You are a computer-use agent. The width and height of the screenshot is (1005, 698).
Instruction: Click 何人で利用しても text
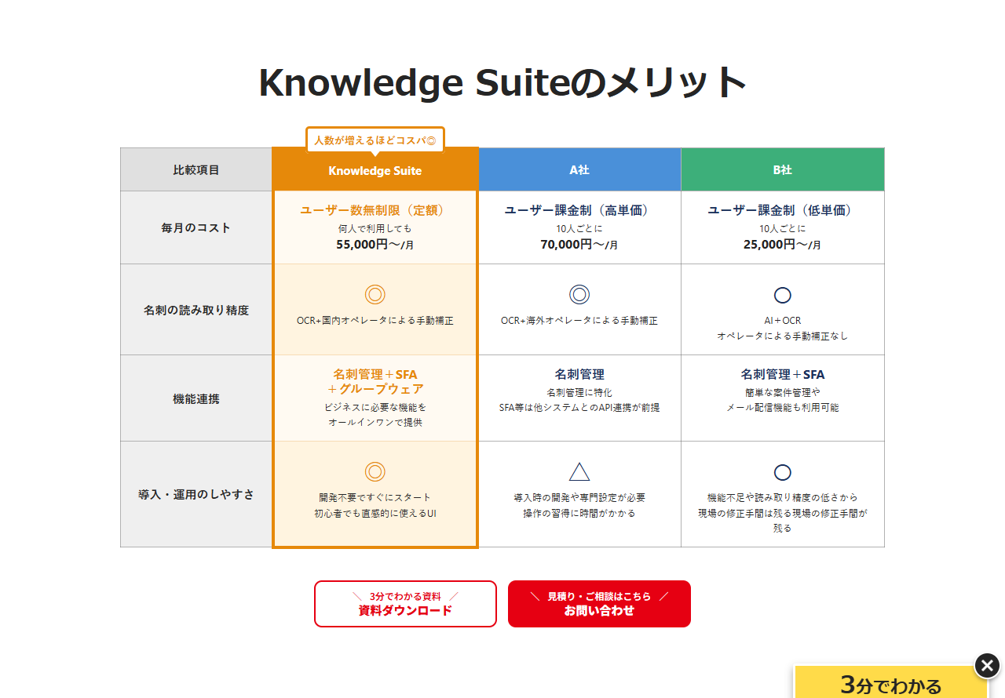(x=375, y=228)
